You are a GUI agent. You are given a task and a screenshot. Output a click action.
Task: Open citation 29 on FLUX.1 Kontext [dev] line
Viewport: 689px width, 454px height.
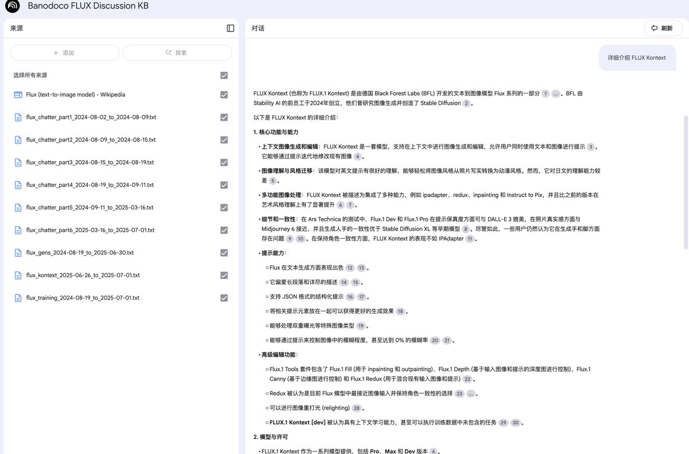pos(504,423)
